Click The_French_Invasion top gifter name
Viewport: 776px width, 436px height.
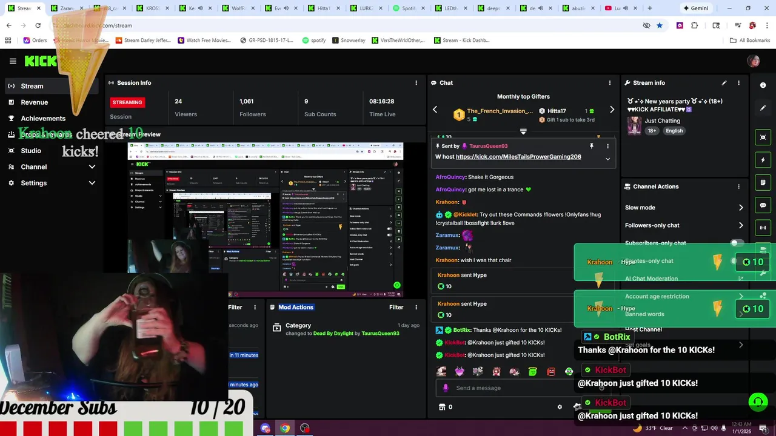500,111
